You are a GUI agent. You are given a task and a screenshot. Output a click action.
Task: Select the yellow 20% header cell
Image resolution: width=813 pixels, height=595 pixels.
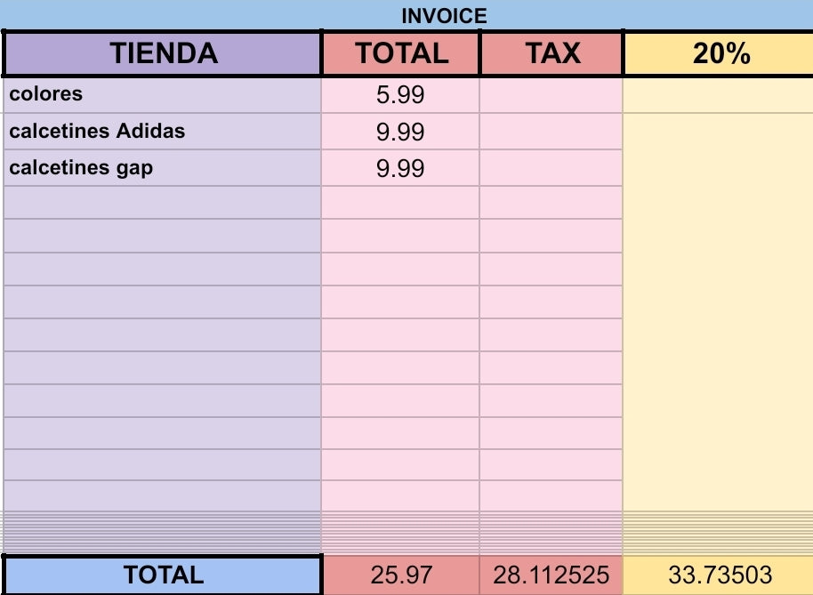(720, 53)
